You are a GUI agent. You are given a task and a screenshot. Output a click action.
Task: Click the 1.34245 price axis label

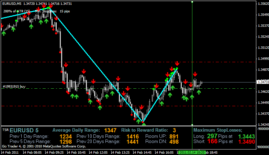point(263,125)
